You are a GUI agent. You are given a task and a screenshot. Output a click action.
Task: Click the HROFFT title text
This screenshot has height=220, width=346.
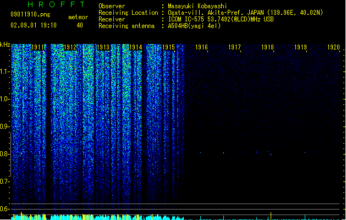point(57,4)
